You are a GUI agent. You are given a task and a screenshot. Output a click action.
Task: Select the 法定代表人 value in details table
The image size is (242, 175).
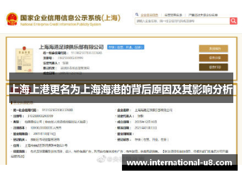[140, 116]
